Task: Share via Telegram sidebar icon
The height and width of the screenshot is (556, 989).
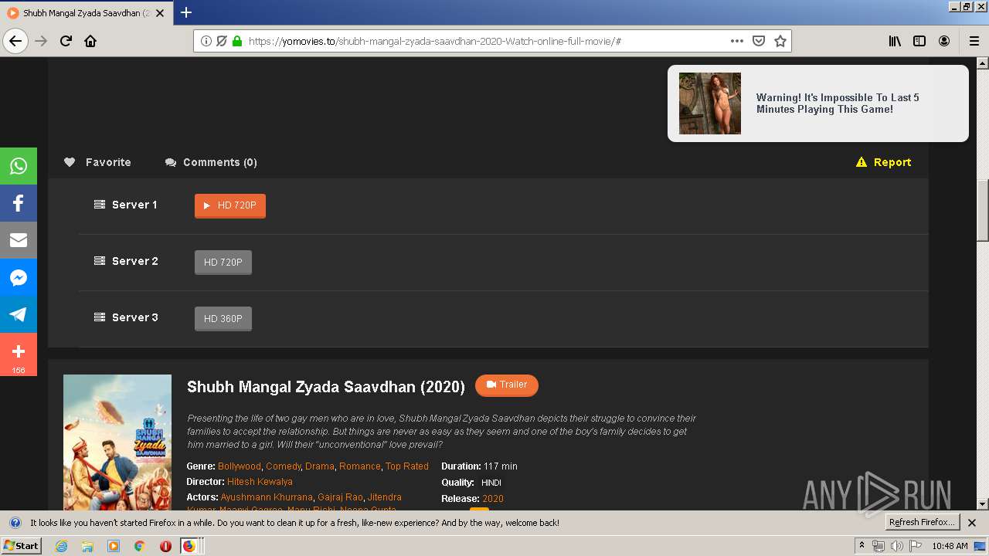Action: coord(19,314)
